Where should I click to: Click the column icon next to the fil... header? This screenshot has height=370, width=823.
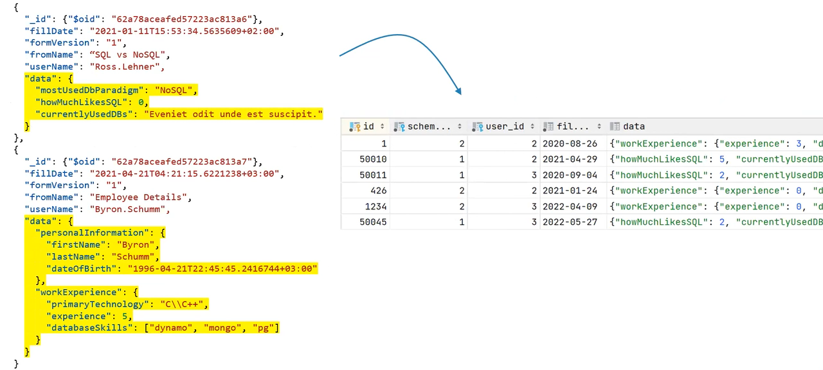tap(547, 127)
